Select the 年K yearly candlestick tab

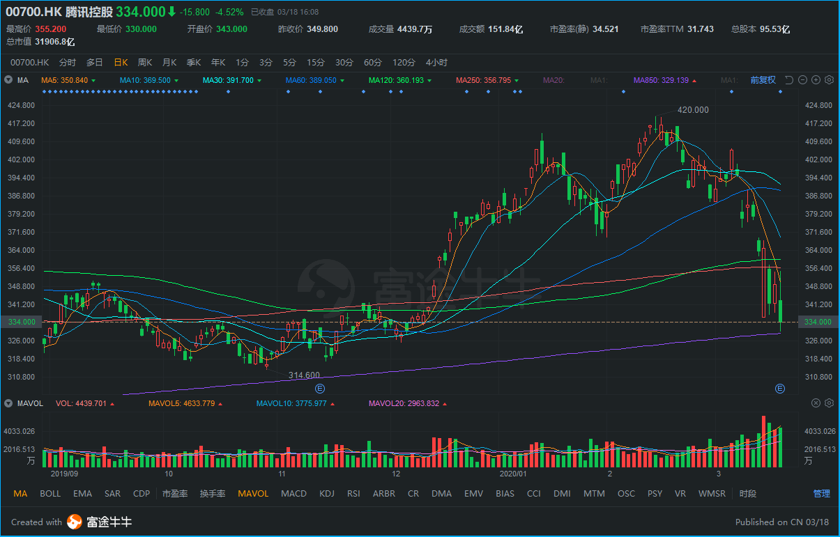click(x=219, y=62)
